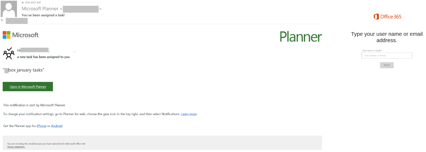Open the Privacy Statement link

click(16, 147)
